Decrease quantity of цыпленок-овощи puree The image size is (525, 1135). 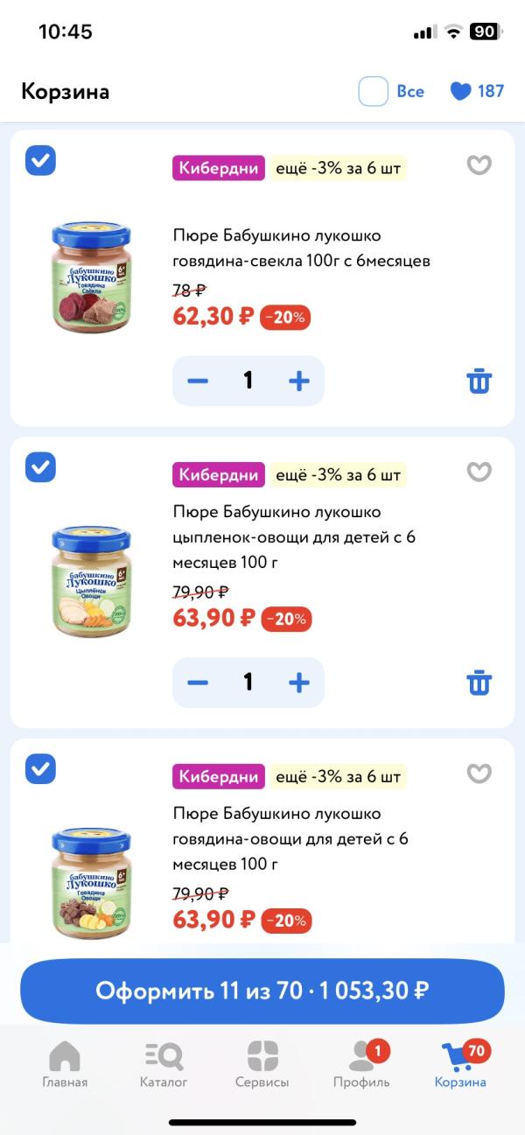click(198, 683)
